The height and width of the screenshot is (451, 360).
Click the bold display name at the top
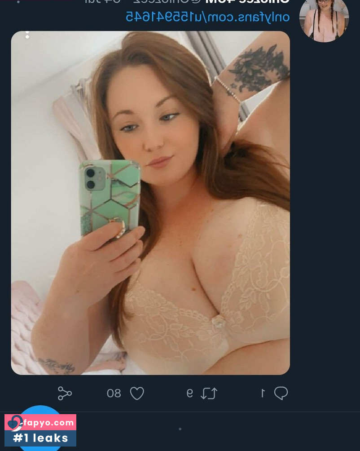(247, 1)
